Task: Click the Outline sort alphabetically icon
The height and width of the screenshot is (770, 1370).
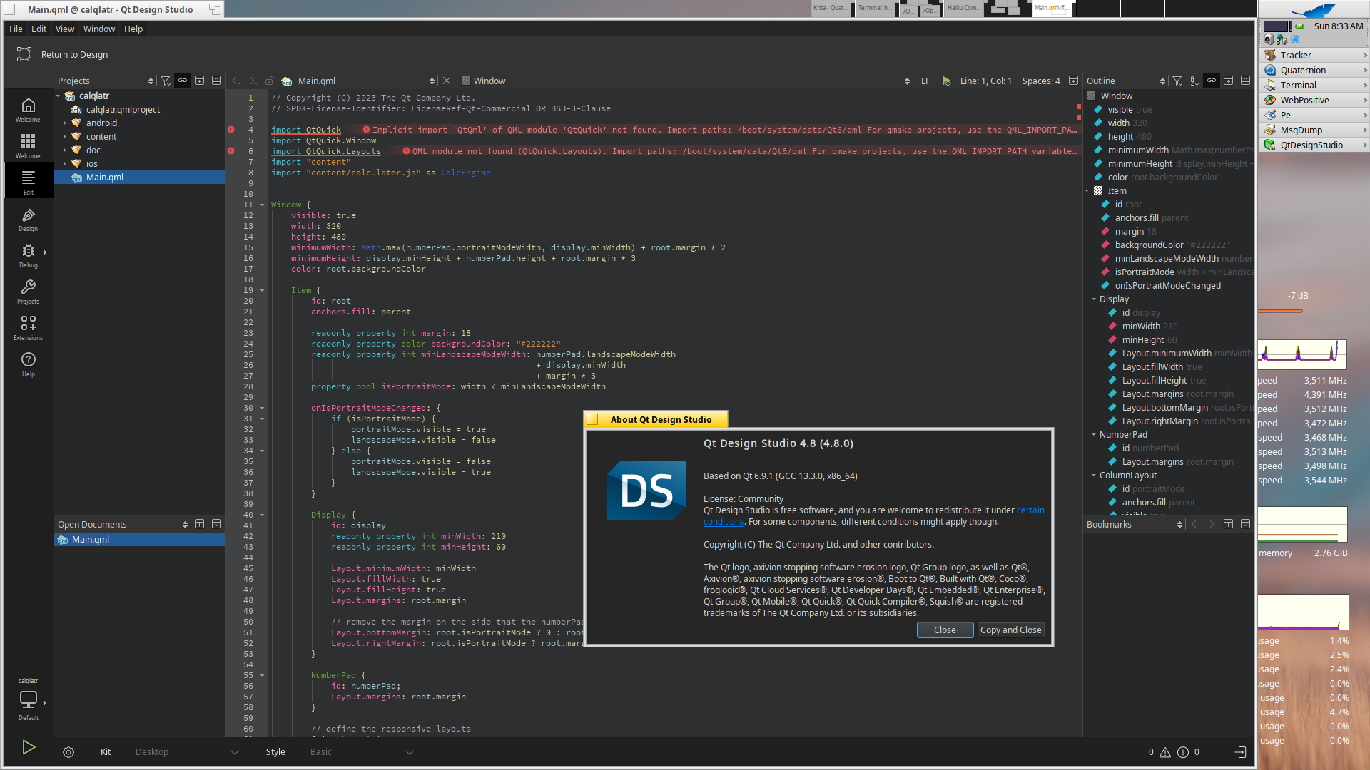Action: (x=1194, y=81)
